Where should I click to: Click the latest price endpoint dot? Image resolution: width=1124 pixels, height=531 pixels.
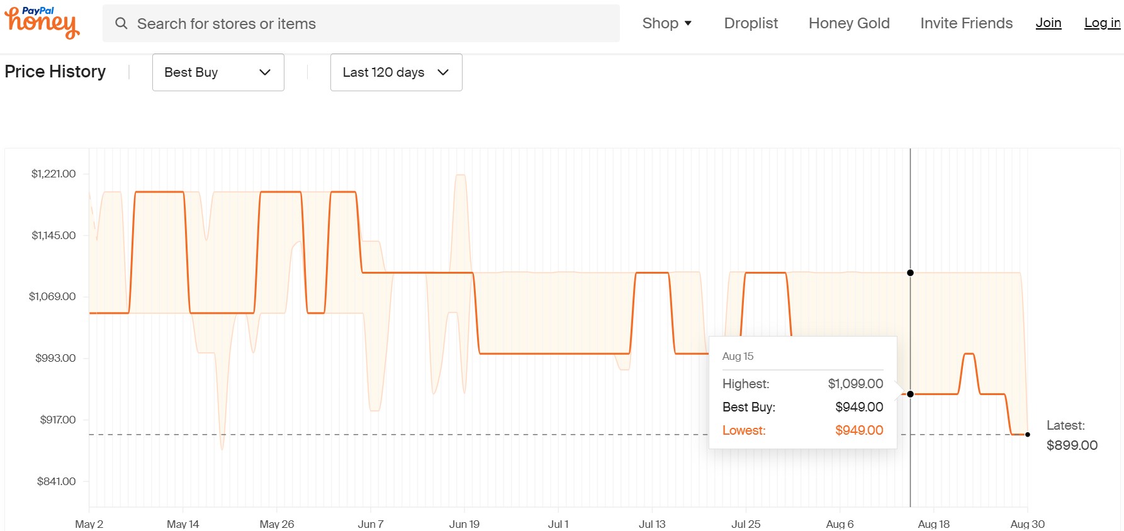click(1028, 435)
